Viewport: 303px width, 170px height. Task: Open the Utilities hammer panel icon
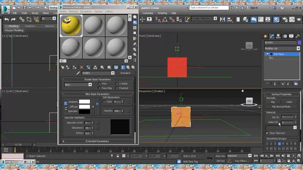[x=298, y=36]
